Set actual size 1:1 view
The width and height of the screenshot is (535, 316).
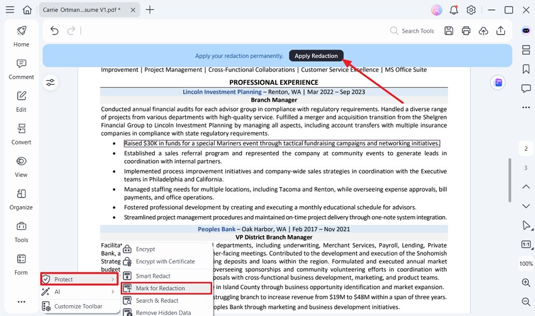[526, 244]
